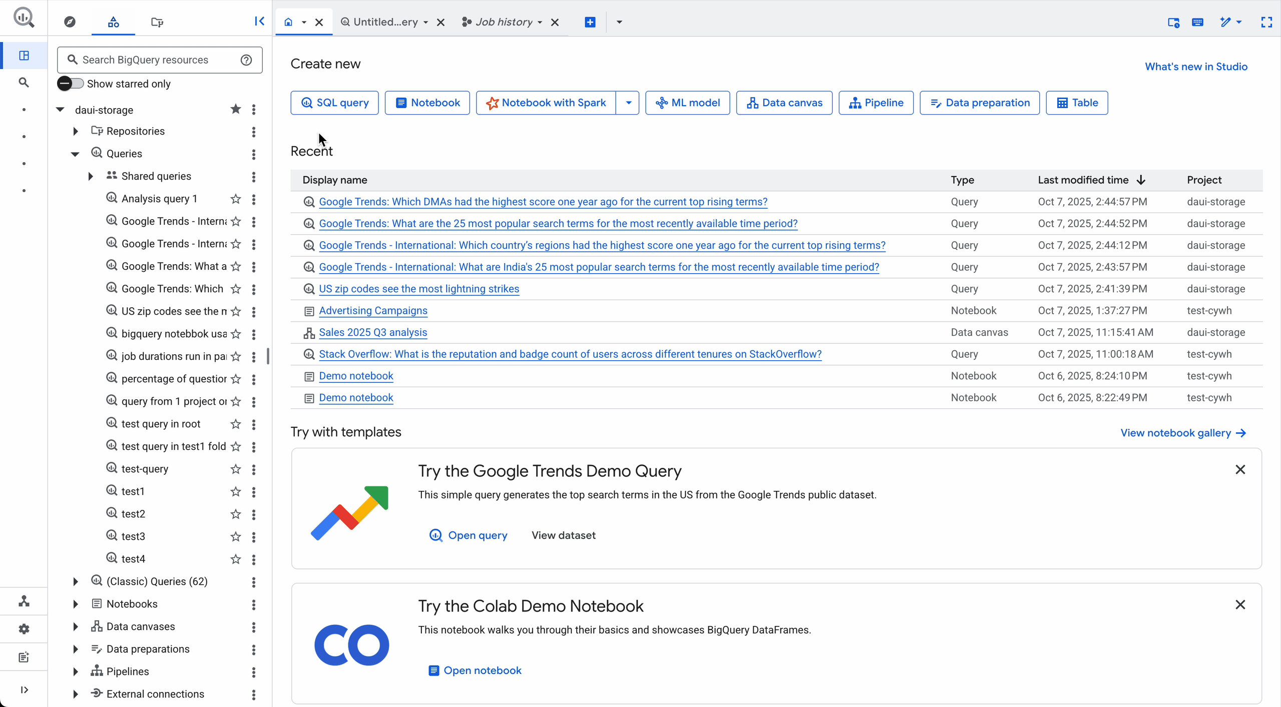Collapse the explorer panel with the arrow icon
Viewport: 1281px width, 707px height.
click(x=259, y=22)
